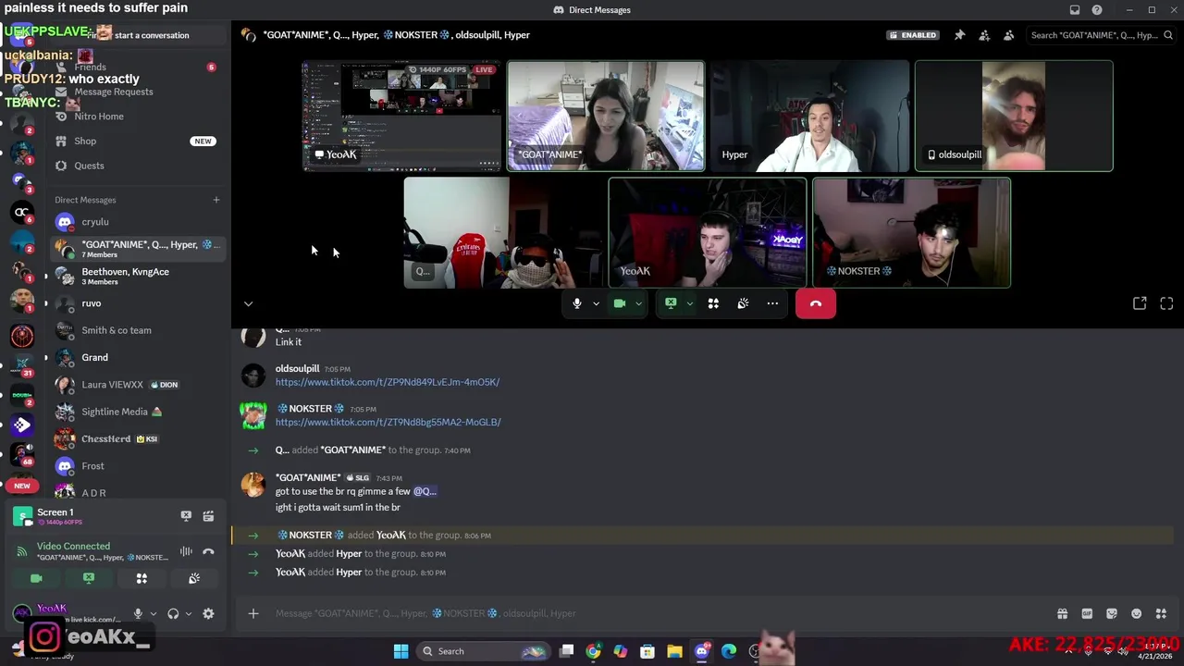
Task: Show pinned messages with the pin icon
Action: point(960,35)
